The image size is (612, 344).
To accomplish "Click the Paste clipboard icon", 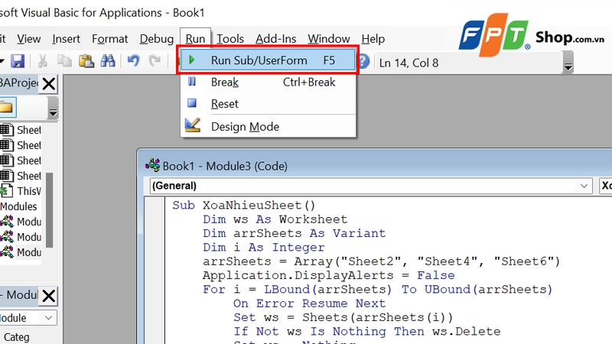I will [86, 61].
